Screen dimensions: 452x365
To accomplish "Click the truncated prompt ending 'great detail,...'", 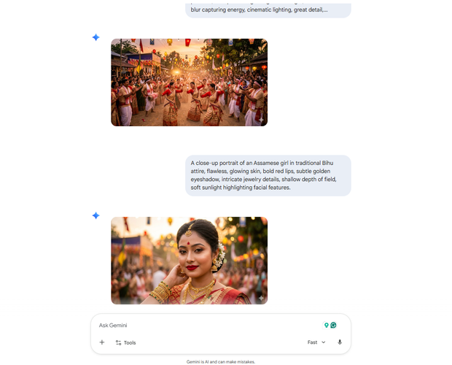I will (268, 9).
